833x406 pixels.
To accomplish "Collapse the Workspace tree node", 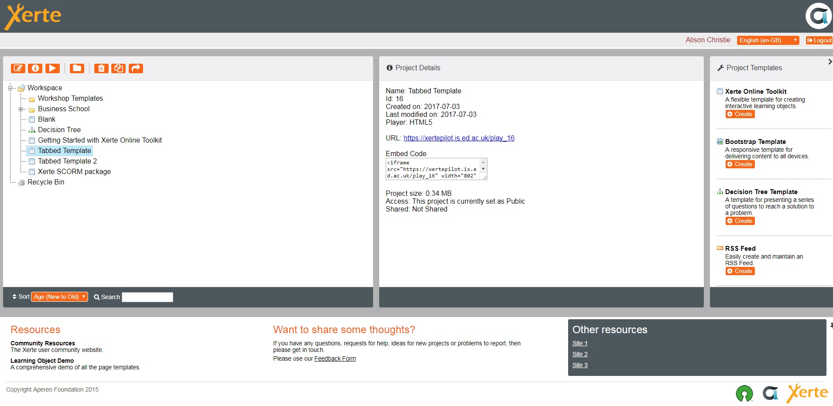I will click(x=10, y=88).
